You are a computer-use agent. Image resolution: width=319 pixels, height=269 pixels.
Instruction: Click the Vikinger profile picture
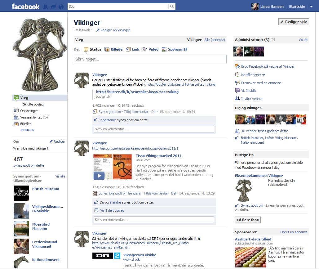[39, 54]
